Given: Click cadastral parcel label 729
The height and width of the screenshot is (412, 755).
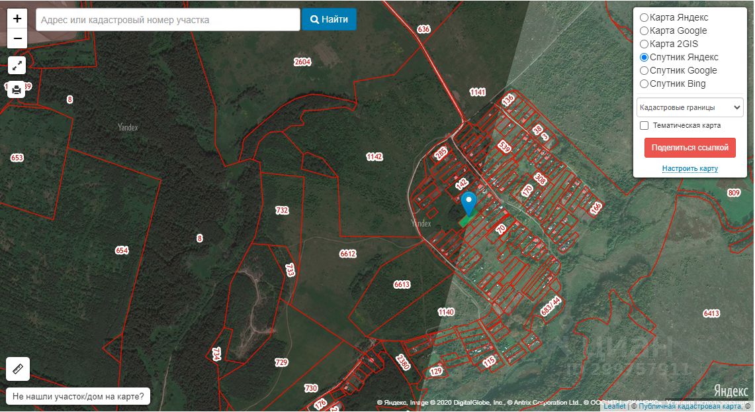Looking at the screenshot, I should [x=281, y=362].
